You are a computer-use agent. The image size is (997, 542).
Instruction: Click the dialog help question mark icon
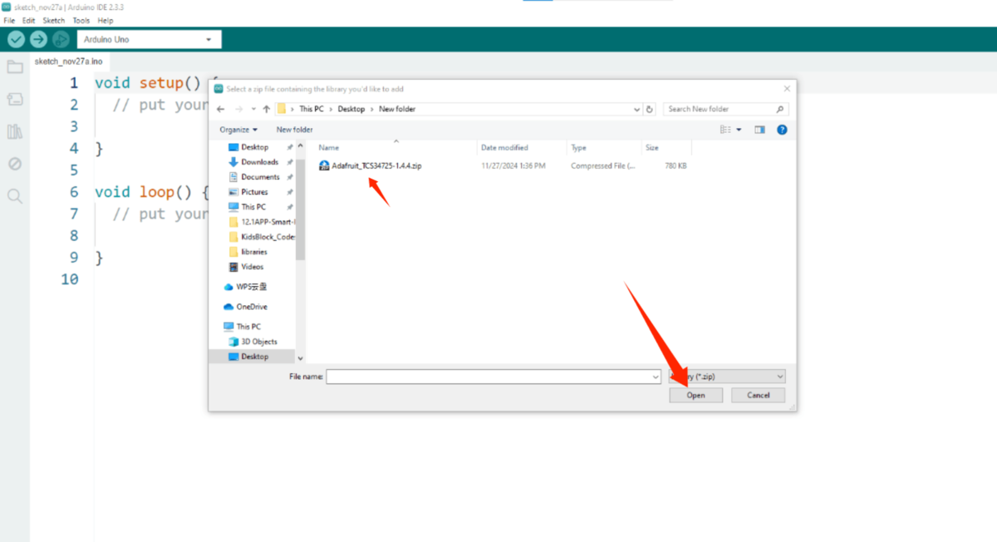(781, 130)
